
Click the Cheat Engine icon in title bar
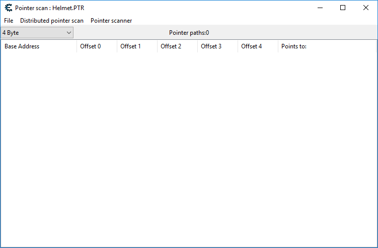8,8
